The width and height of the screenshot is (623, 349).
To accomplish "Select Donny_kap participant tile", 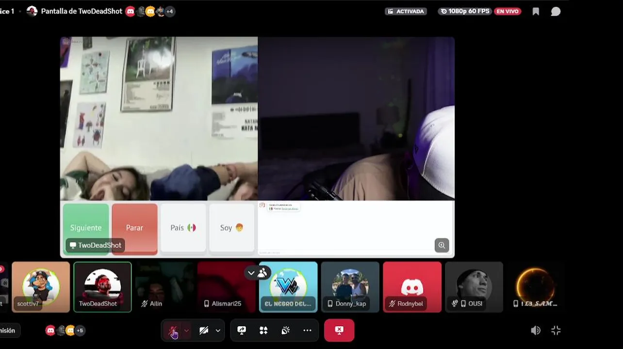I will (350, 287).
